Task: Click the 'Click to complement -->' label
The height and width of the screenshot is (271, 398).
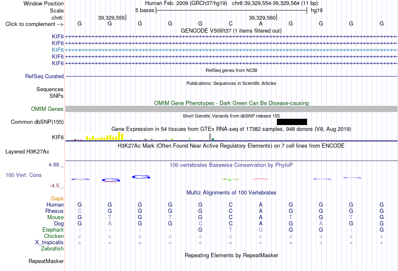Action: [x=34, y=24]
